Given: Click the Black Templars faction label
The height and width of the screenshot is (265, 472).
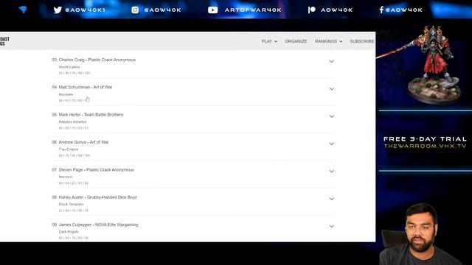Looking at the screenshot, I should 71,205.
